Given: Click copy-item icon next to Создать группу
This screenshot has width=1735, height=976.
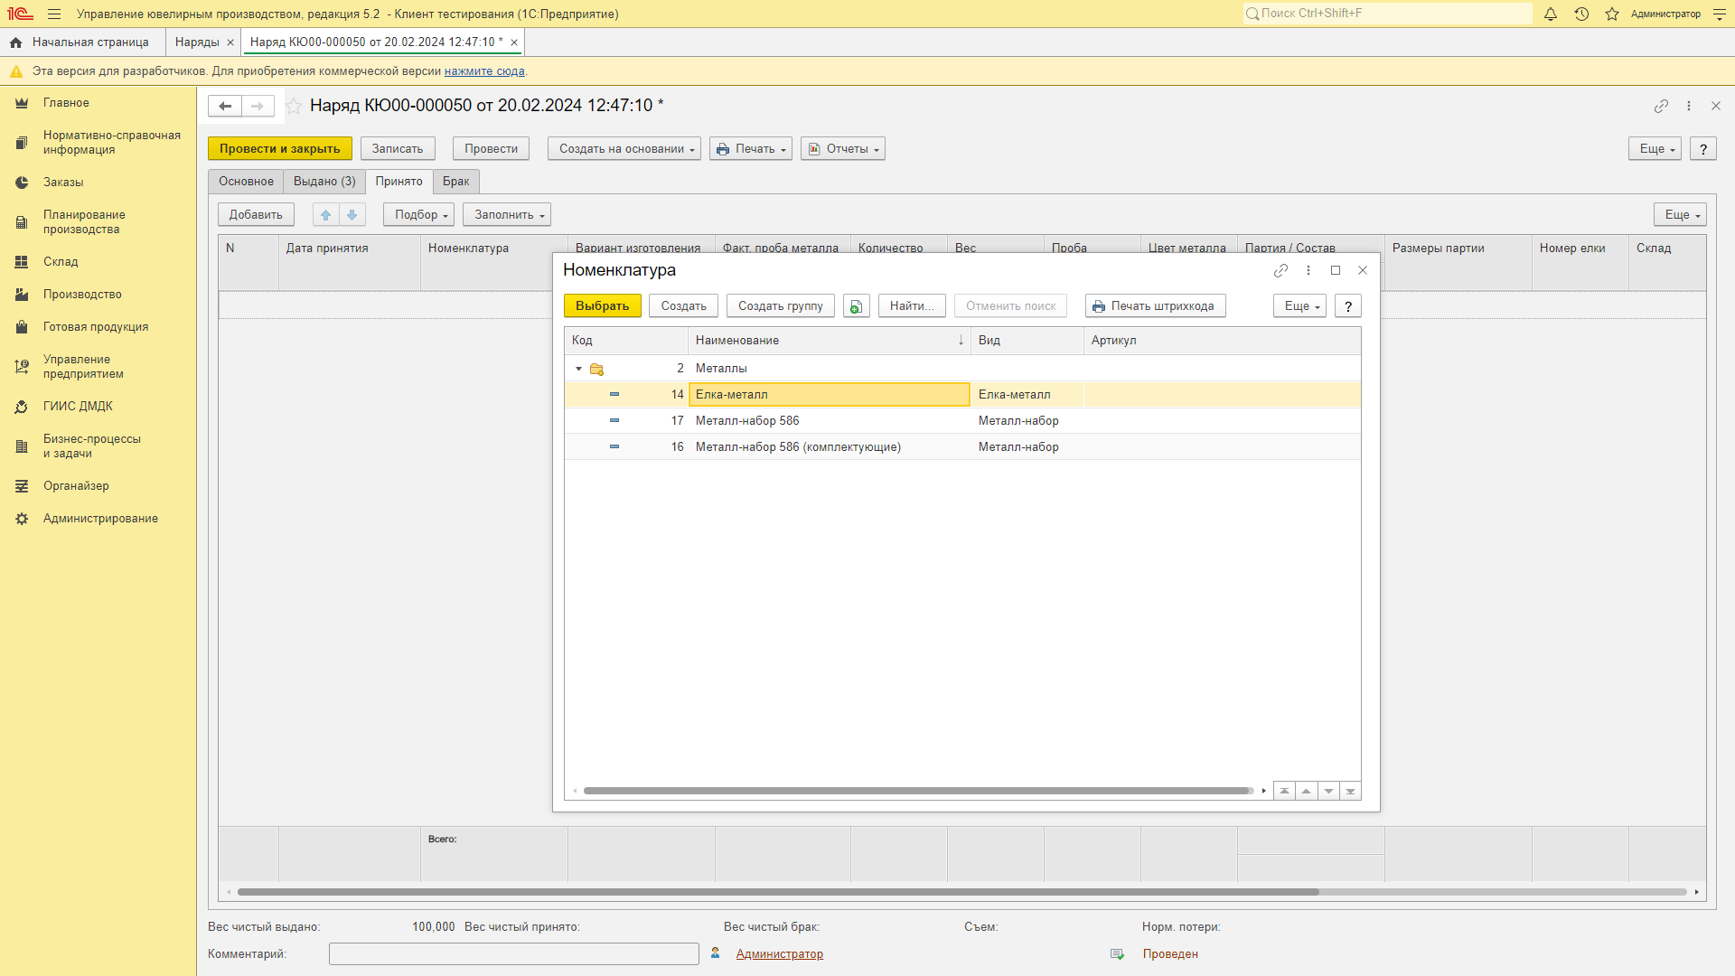Looking at the screenshot, I should click(x=857, y=306).
